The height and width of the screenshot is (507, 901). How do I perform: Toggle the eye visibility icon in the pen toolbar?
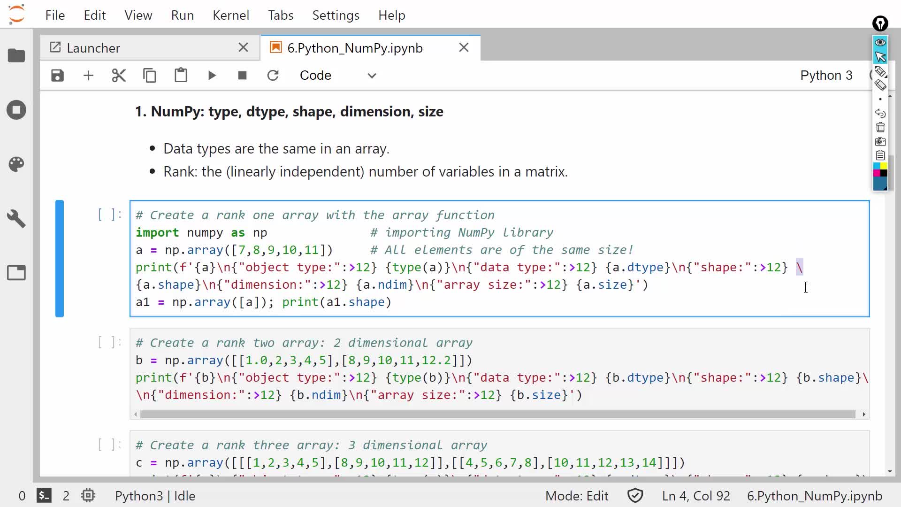(x=880, y=43)
